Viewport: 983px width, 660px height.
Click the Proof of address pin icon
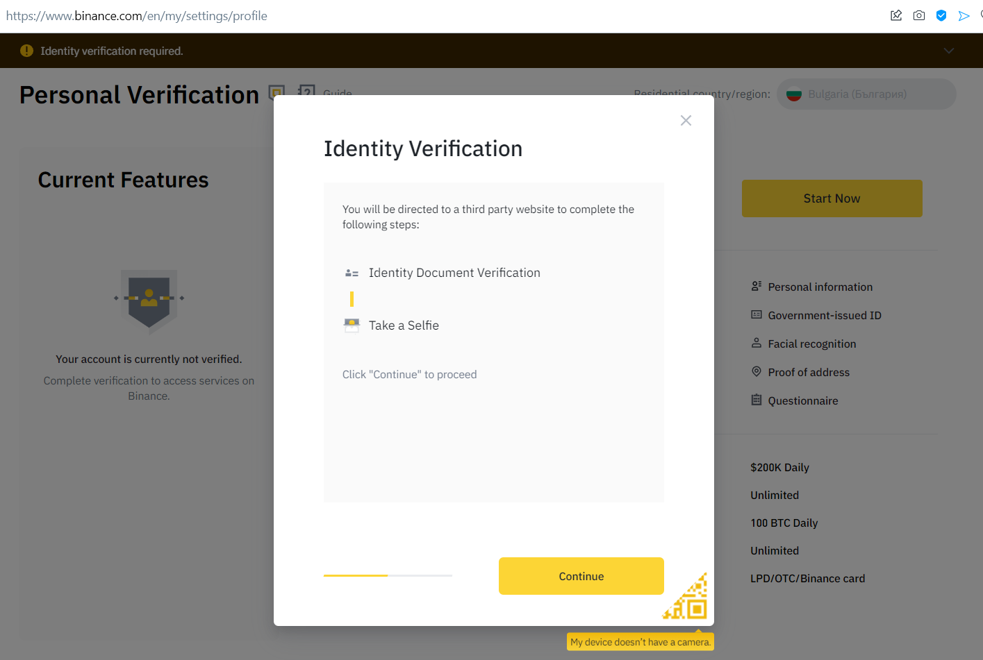[757, 371]
